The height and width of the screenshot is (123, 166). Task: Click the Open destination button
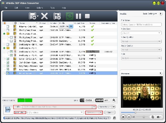pyautogui.click(x=110, y=112)
